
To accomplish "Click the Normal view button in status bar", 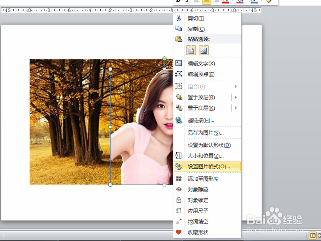I will 312,235.
